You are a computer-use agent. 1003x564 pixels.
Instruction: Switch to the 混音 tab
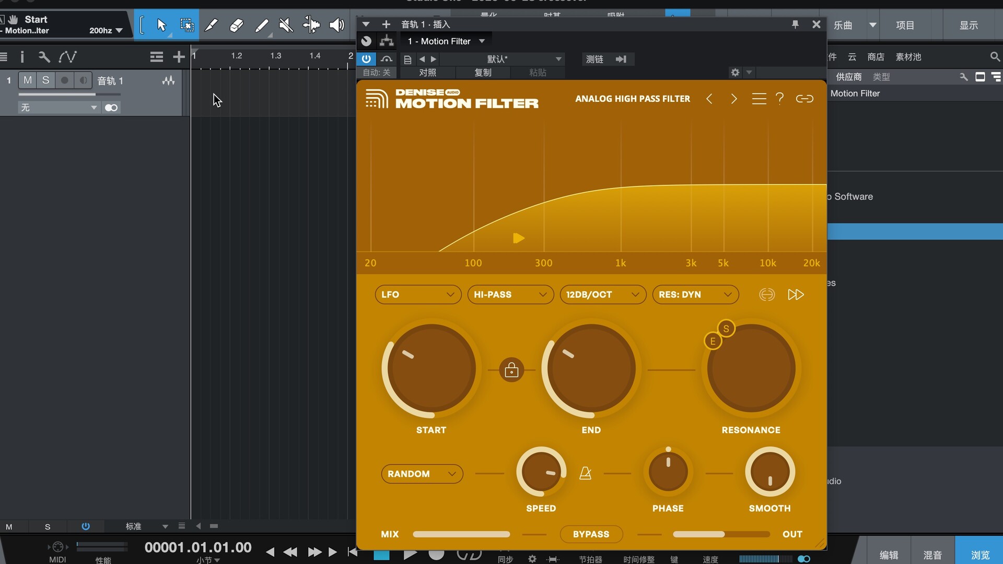(x=932, y=555)
